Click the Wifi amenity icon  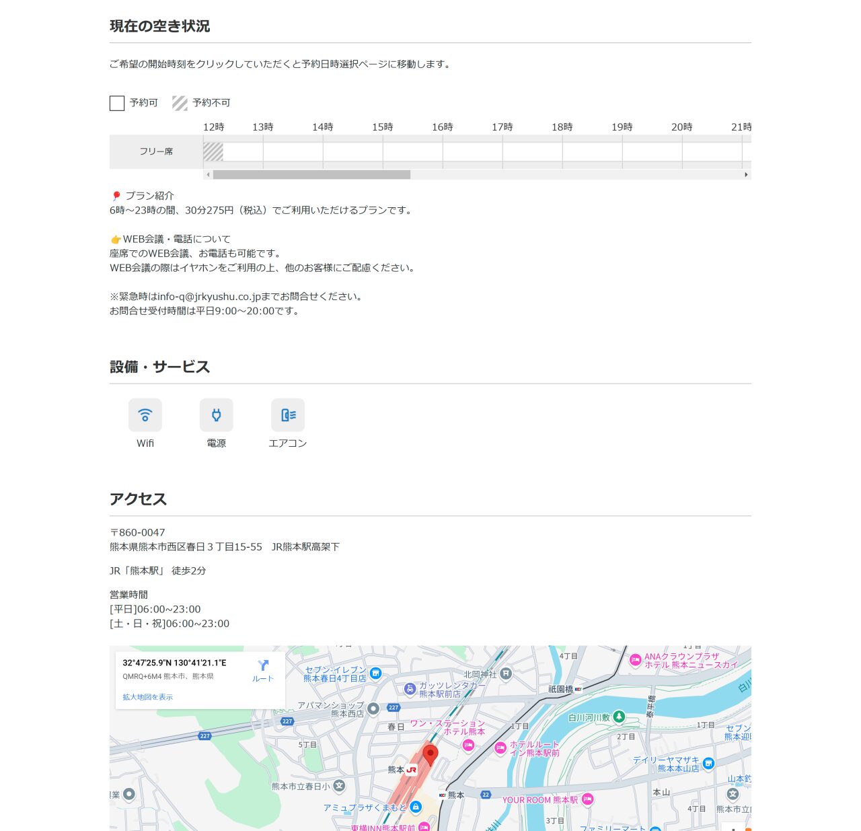(x=145, y=415)
